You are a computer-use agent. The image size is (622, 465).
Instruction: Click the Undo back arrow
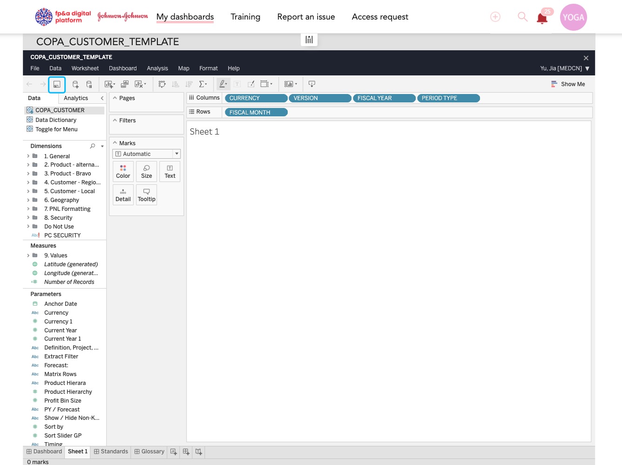pyautogui.click(x=29, y=84)
